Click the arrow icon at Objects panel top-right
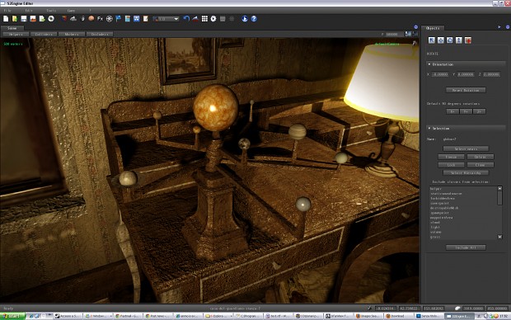The image size is (511, 320). pos(499,27)
